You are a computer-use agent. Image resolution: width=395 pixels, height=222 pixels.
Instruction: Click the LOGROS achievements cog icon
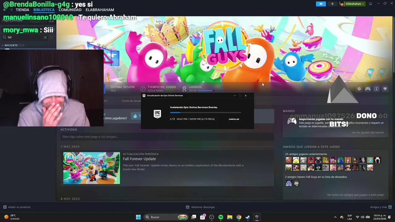(184, 89)
